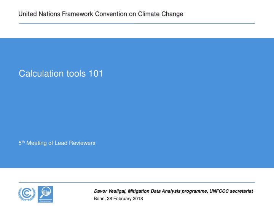Click the word Convention in the header
This screenshot has height=206, width=274.
tap(111, 14)
